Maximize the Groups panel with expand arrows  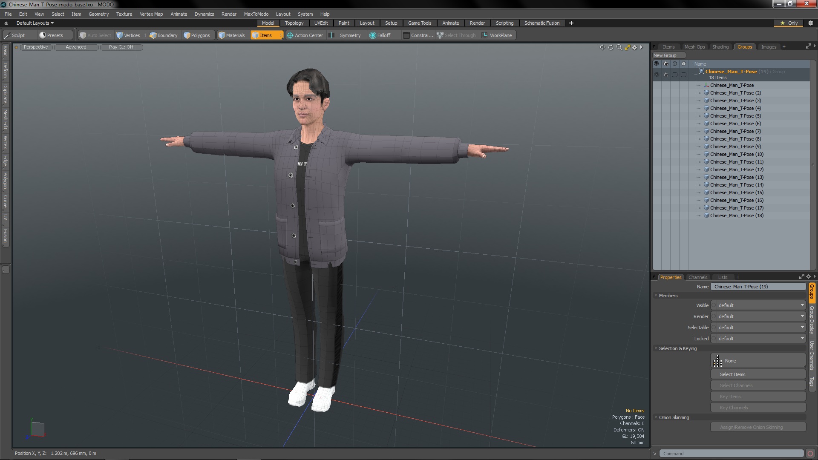click(x=808, y=46)
